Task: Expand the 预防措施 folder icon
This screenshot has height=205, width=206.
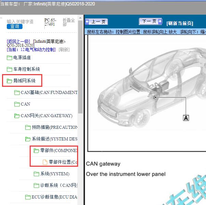Action: point(28,127)
